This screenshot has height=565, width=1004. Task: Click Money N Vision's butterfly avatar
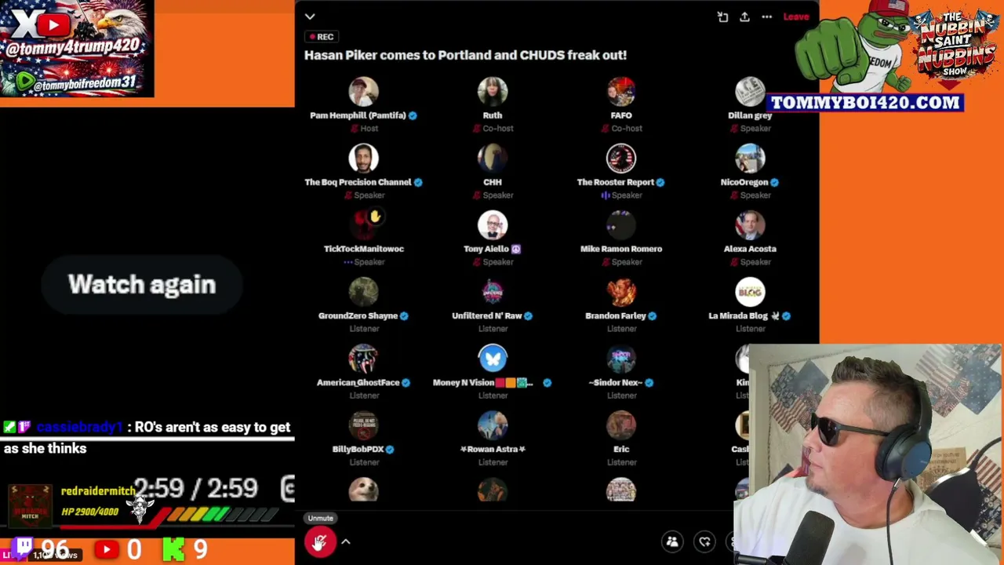[493, 359]
